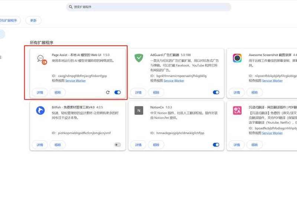Image resolution: width=297 pixels, height=222 pixels.
Task: Disable the AdGuard extension toggle
Action: pyautogui.click(x=216, y=92)
